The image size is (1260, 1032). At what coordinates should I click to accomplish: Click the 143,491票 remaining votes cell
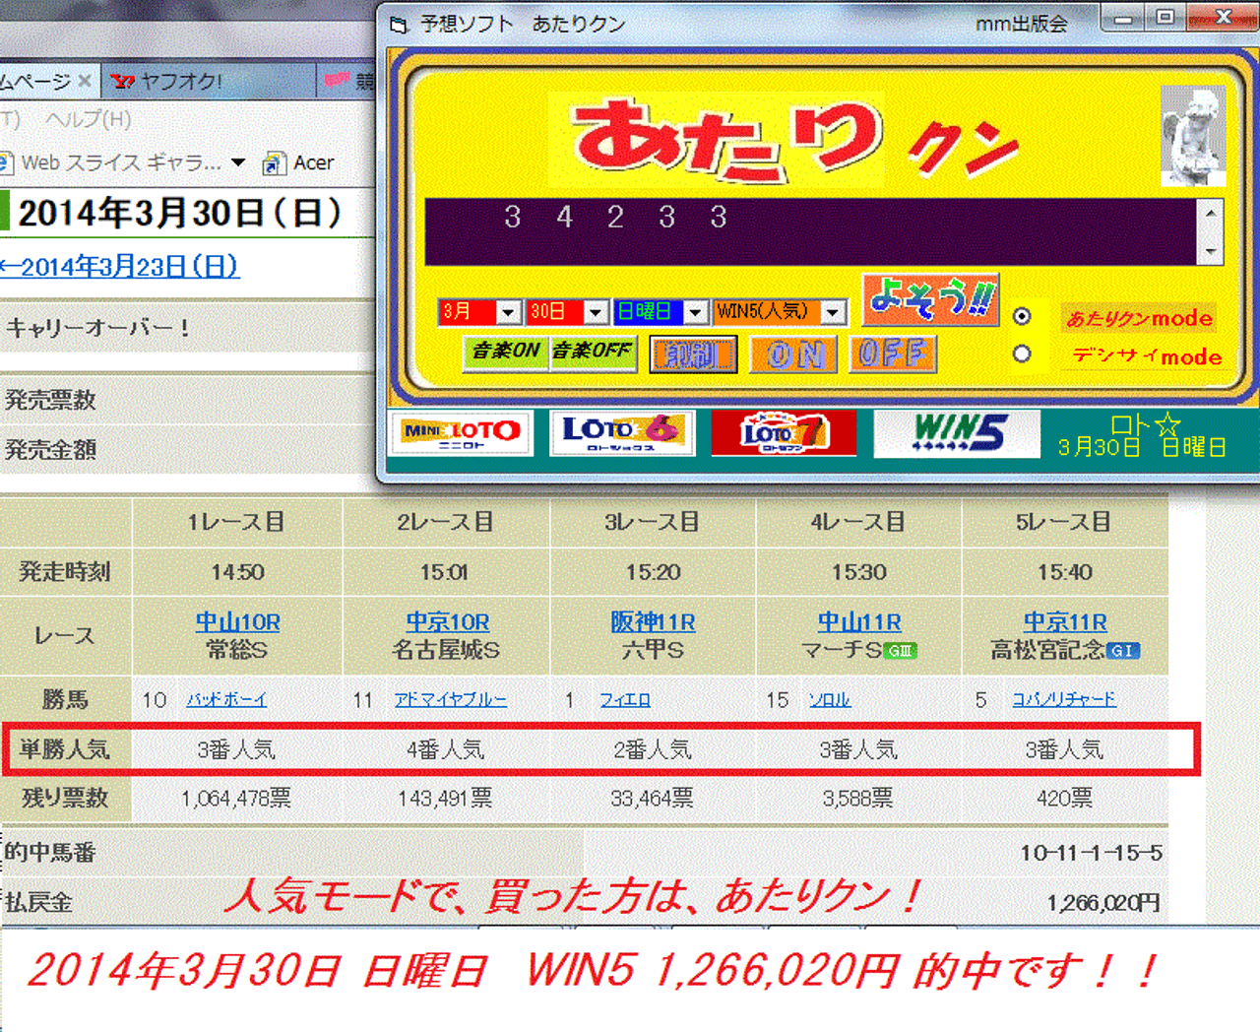[x=445, y=799]
